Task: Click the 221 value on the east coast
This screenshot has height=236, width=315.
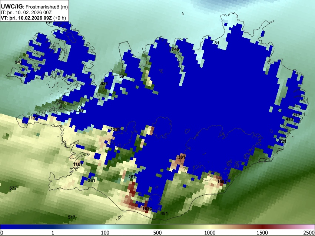Action: (283, 141)
